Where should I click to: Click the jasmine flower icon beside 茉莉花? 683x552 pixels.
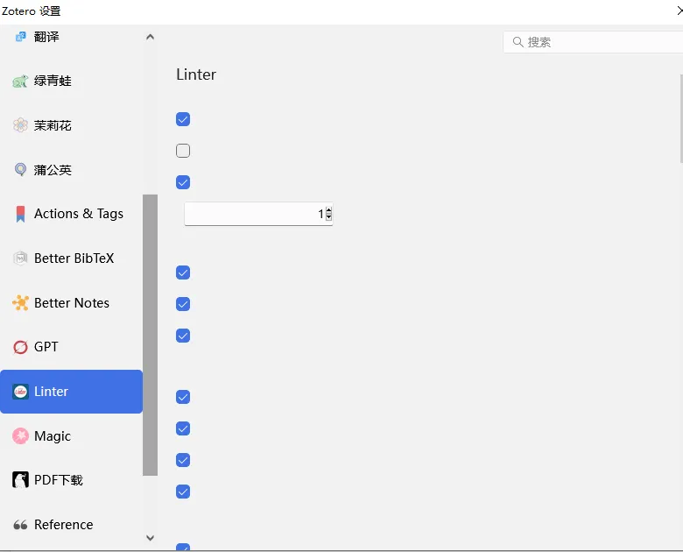coord(20,125)
